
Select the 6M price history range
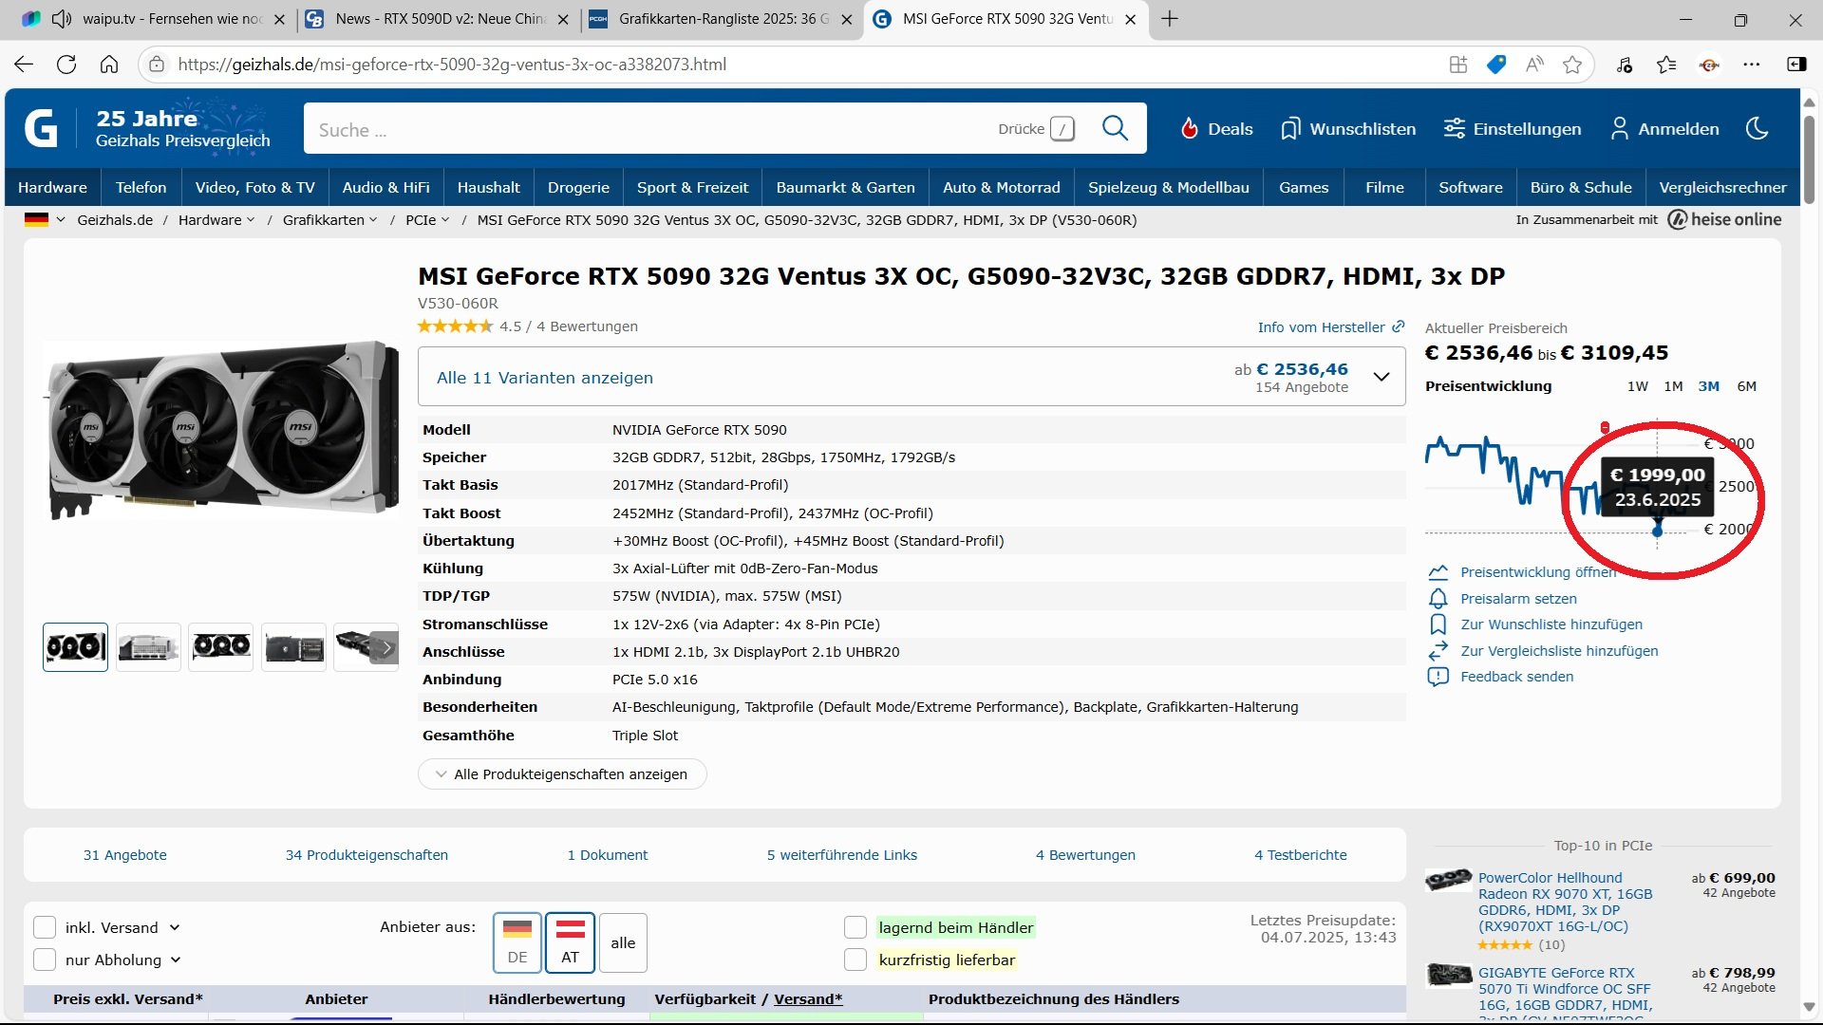coord(1746,386)
